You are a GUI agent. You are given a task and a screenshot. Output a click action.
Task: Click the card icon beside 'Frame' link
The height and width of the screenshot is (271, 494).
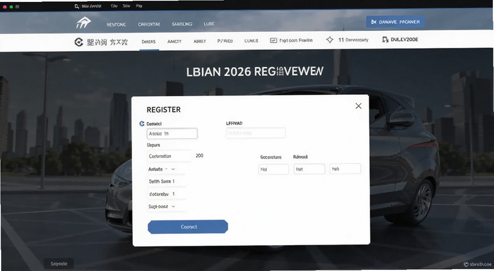(x=274, y=41)
